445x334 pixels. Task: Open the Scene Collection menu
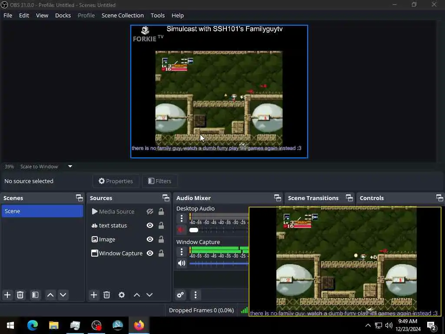coord(123,15)
